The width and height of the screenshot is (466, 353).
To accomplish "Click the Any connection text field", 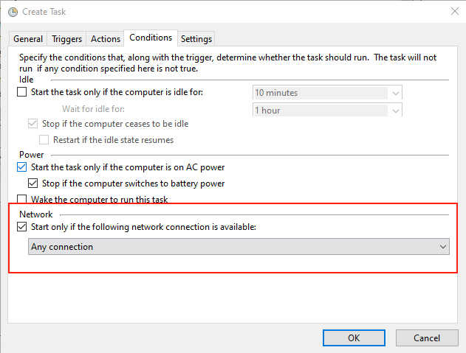I will tap(222, 247).
